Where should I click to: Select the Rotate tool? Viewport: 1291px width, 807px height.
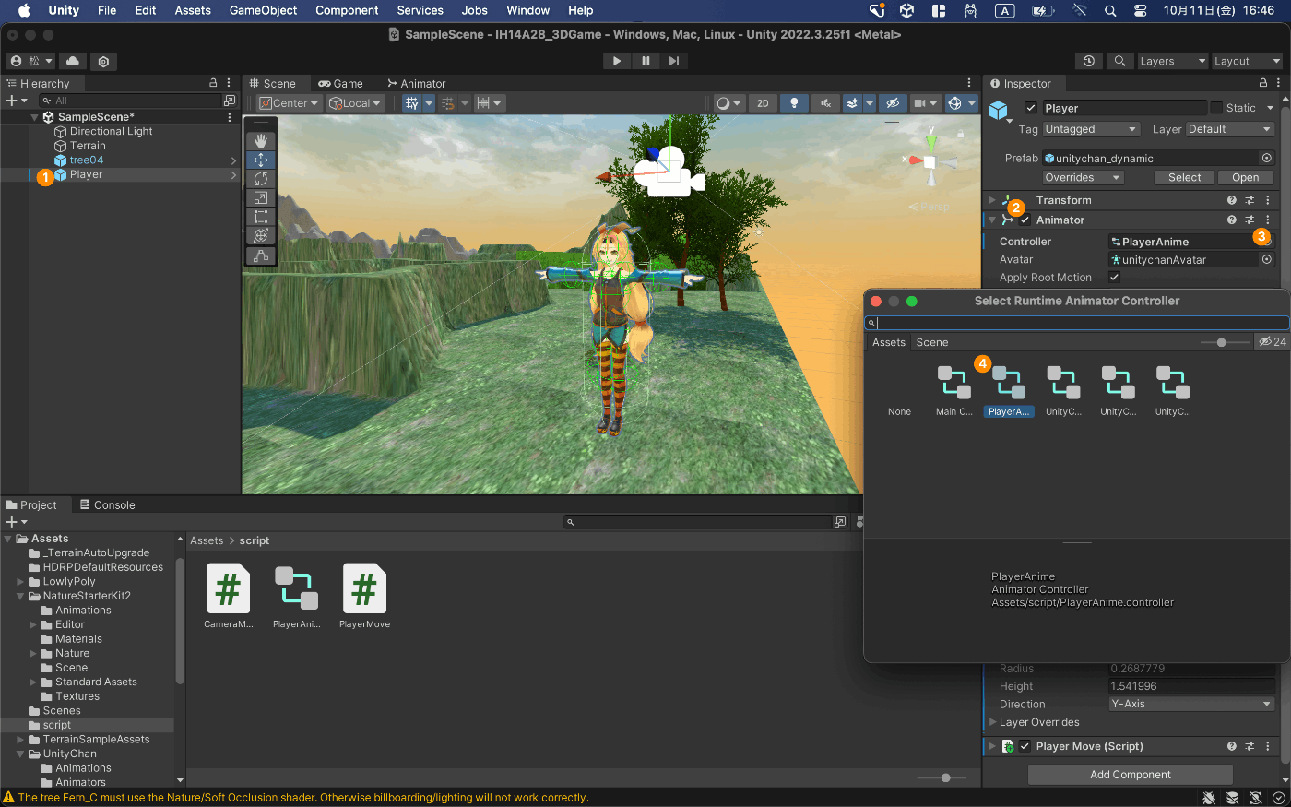click(261, 179)
